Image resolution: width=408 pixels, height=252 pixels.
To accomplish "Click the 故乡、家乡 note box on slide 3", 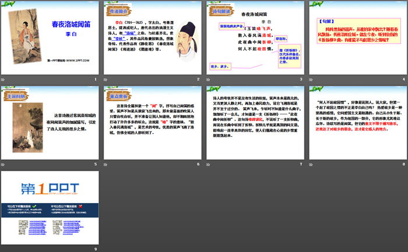I will 220,66.
